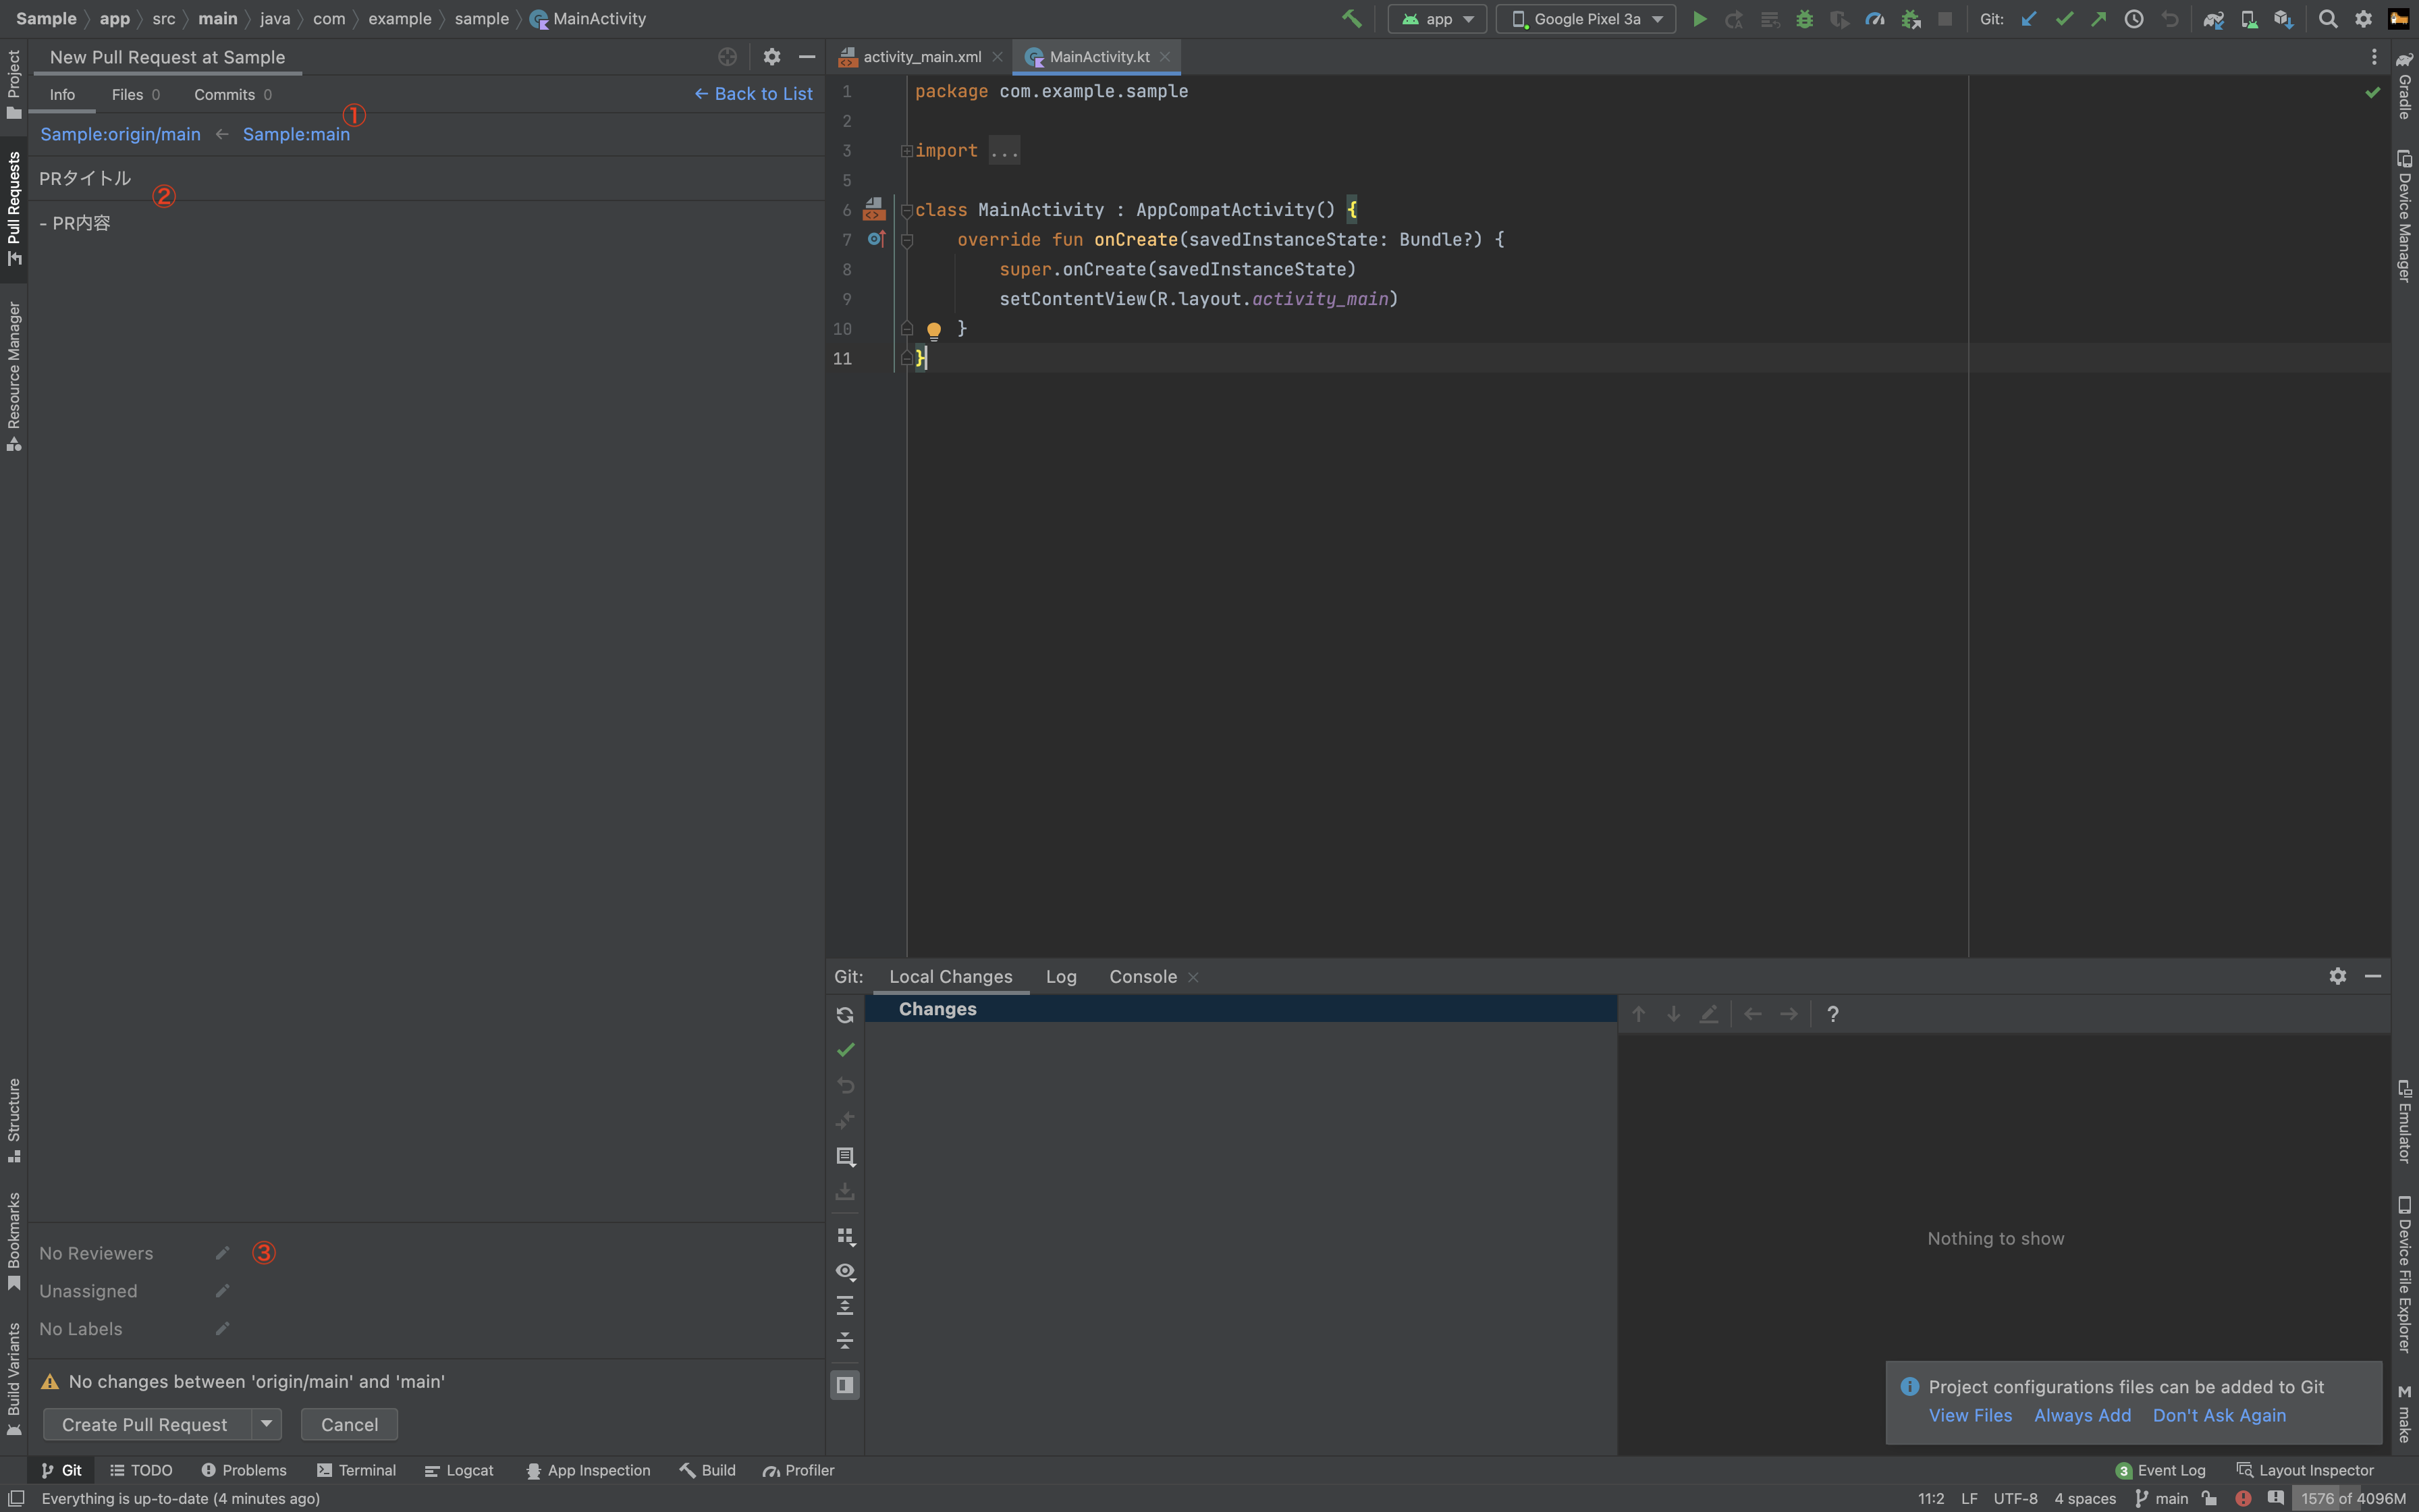The image size is (2419, 1512).
Task: Switch to activity_main.xml editor tab
Action: click(x=921, y=57)
